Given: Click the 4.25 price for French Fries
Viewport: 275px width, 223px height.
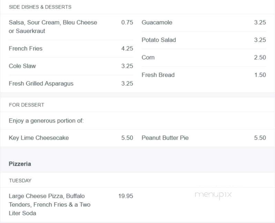Looking at the screenshot, I should [127, 48].
